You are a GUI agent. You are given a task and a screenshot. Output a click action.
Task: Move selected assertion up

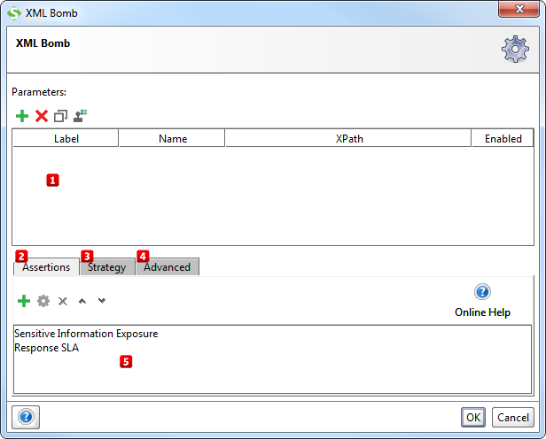point(82,301)
